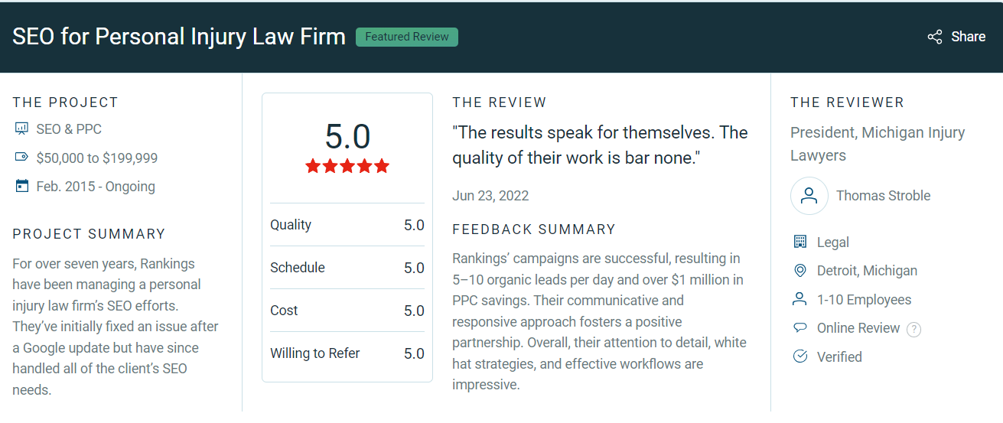The width and height of the screenshot is (1003, 423).
Task: Click the person icon beside 1-10 Employees
Action: (800, 299)
